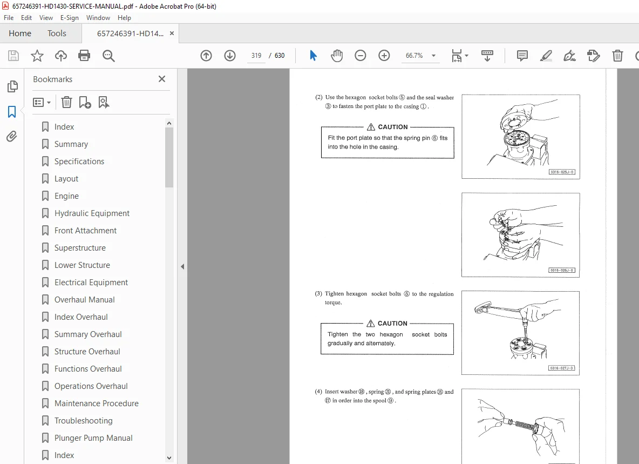Select the 657246391-HD14... document tab
This screenshot has width=639, height=464.
pos(130,33)
